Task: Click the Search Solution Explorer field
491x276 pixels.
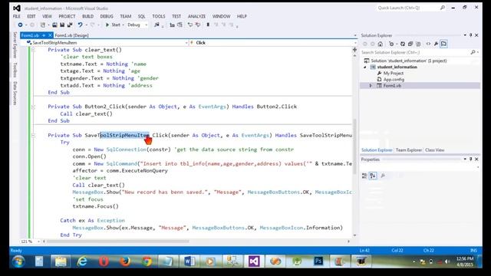Action: coord(415,52)
